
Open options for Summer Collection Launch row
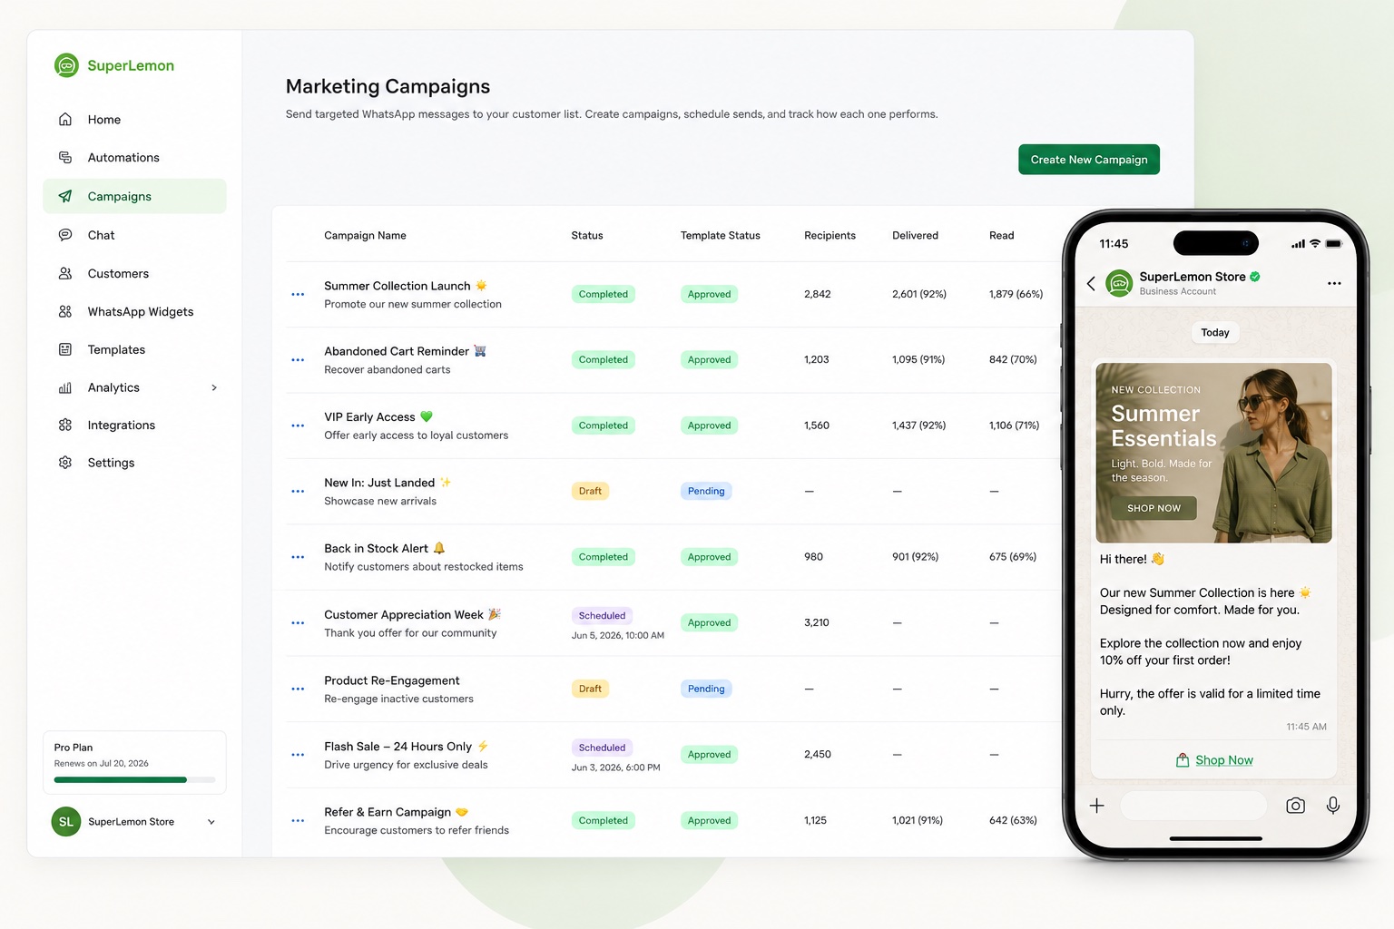click(298, 294)
